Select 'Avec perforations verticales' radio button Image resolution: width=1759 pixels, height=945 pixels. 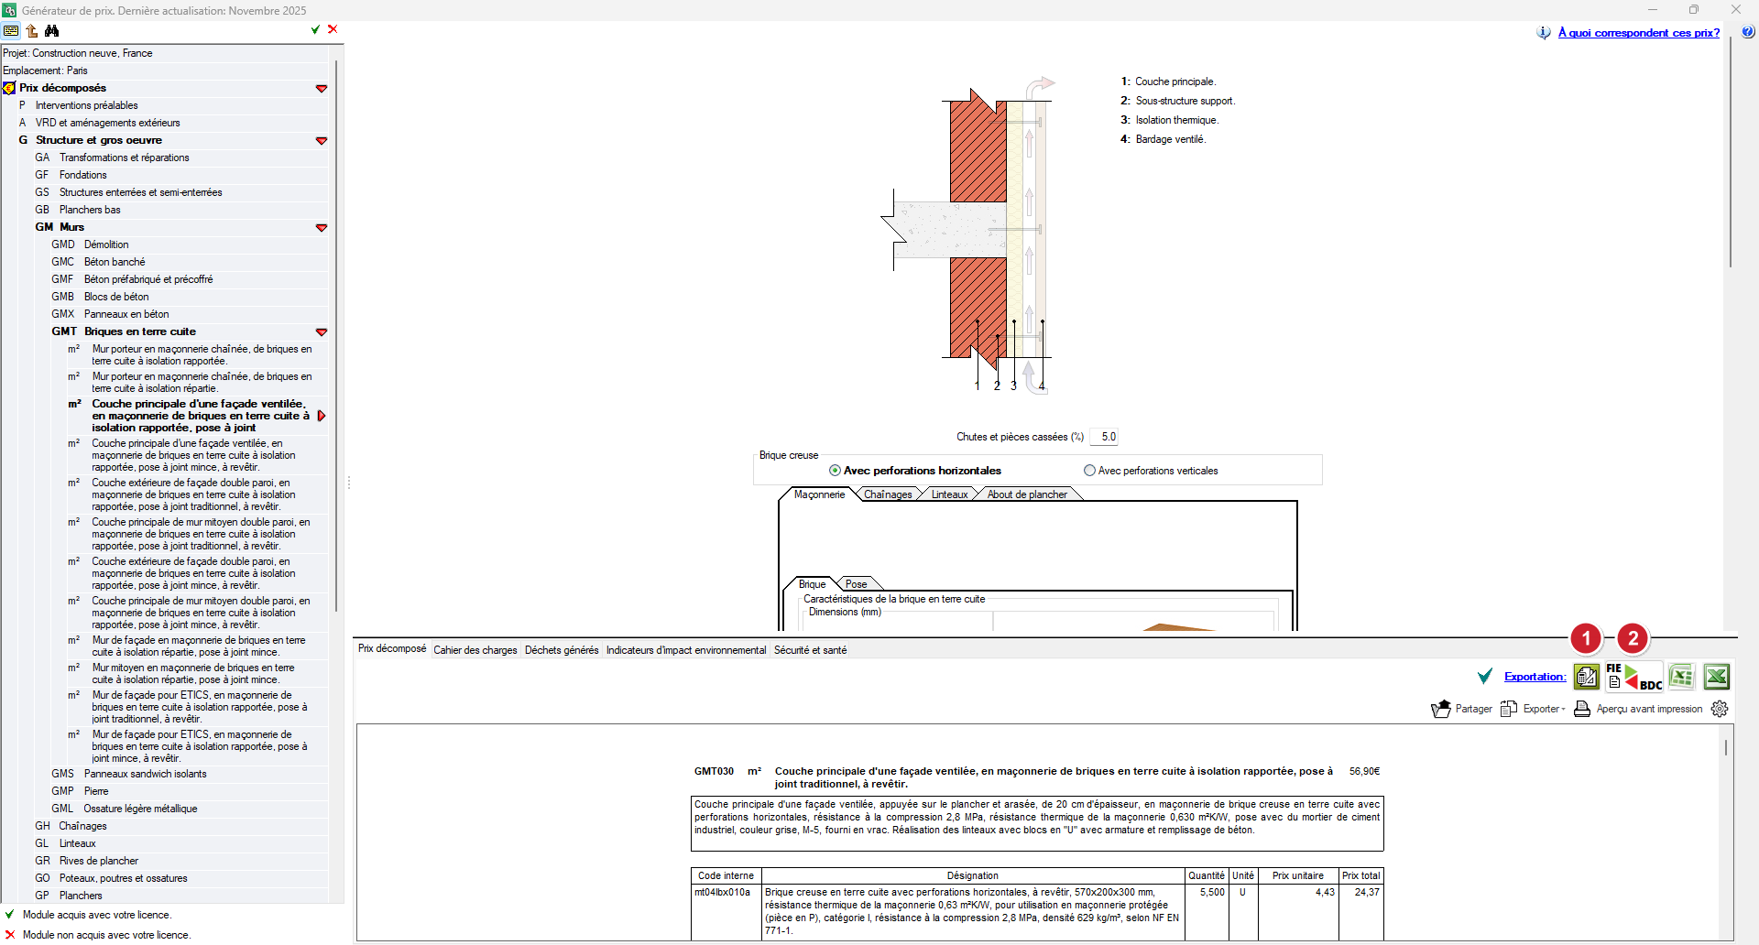click(x=1089, y=471)
